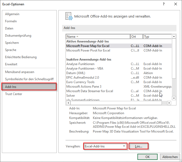
Task: Choose Menüband anpassen in sidebar
Action: point(29,72)
